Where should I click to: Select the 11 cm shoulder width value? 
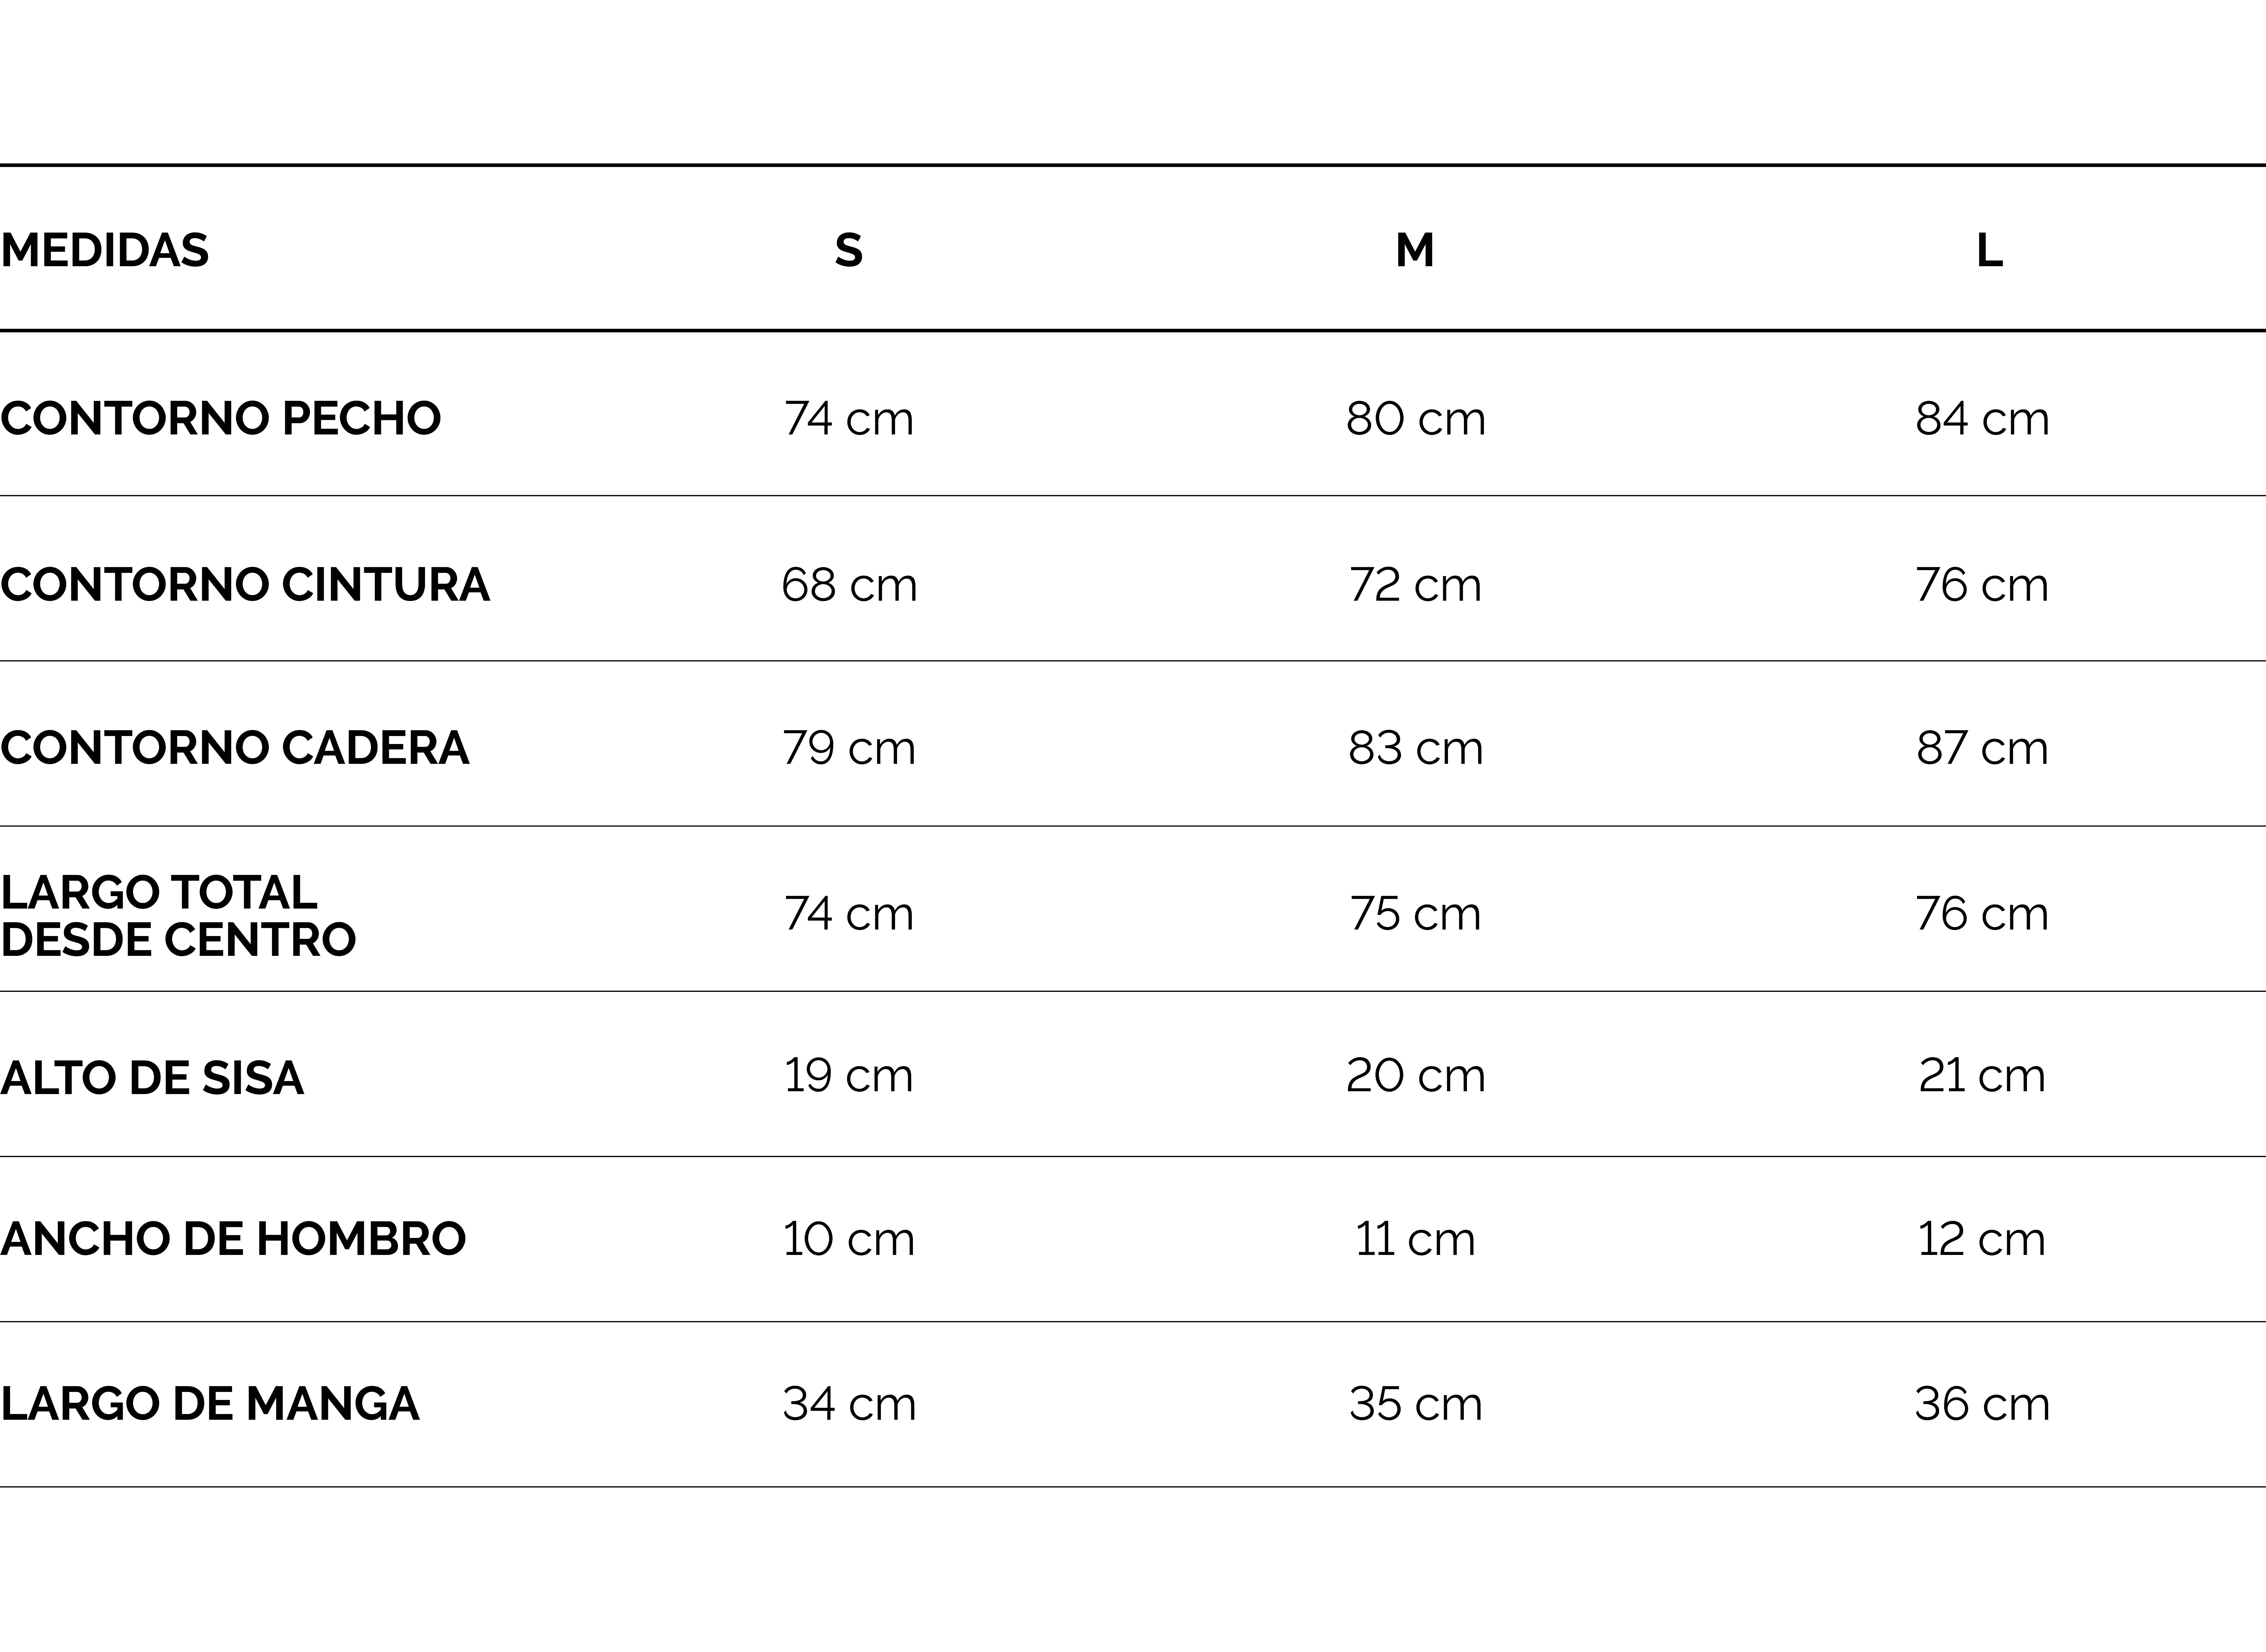pos(1415,1239)
